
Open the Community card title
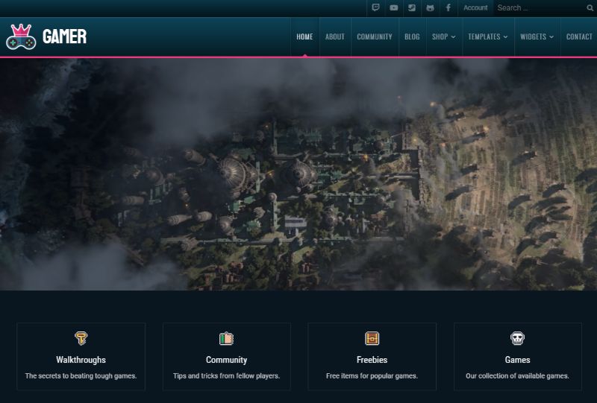click(x=227, y=360)
